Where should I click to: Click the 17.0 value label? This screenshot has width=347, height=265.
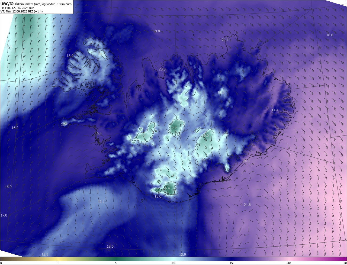4,215
